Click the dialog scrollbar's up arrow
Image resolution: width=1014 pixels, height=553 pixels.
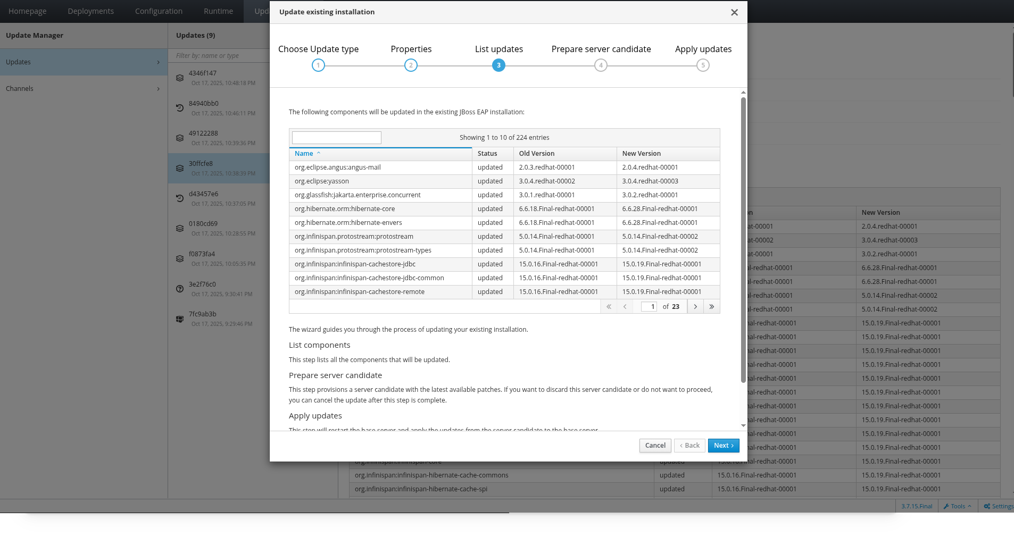[x=743, y=93]
